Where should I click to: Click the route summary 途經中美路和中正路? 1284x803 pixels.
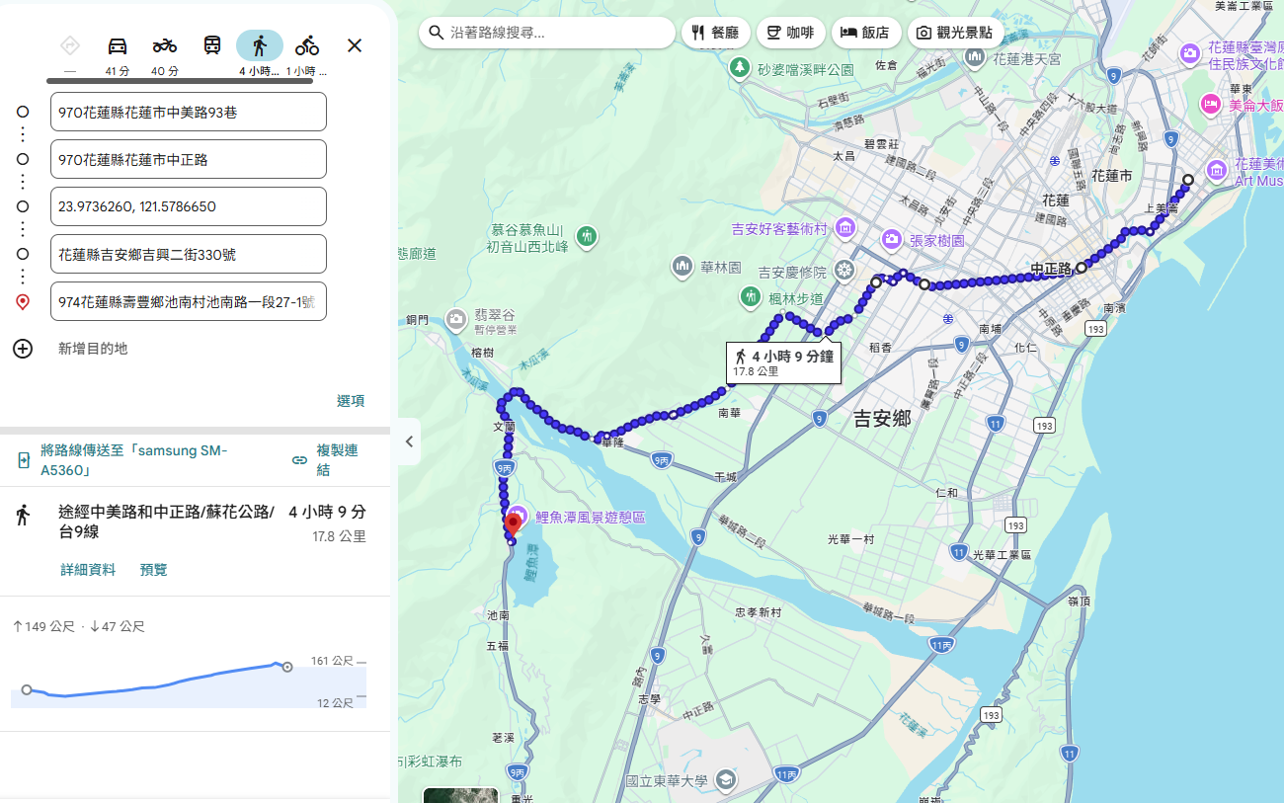pyautogui.click(x=167, y=522)
